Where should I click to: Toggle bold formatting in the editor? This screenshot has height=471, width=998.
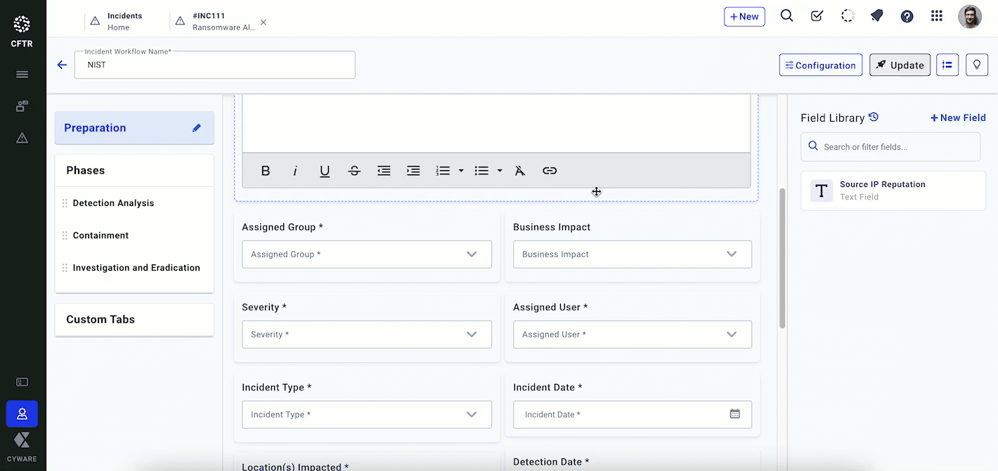[x=266, y=171]
